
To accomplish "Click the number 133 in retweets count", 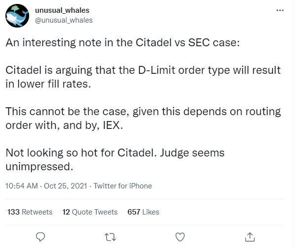I will [13, 212].
